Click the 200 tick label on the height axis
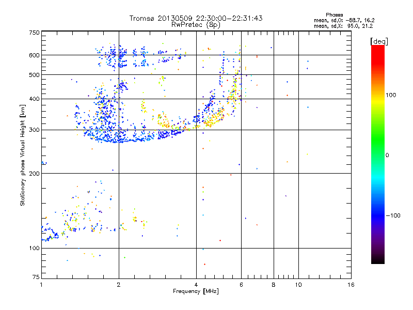The height and width of the screenshot is (310, 413). click(x=34, y=174)
